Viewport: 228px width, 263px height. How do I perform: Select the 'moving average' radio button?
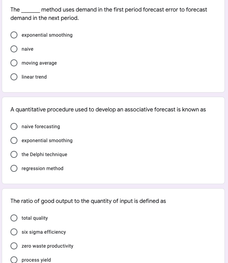pyautogui.click(x=14, y=63)
